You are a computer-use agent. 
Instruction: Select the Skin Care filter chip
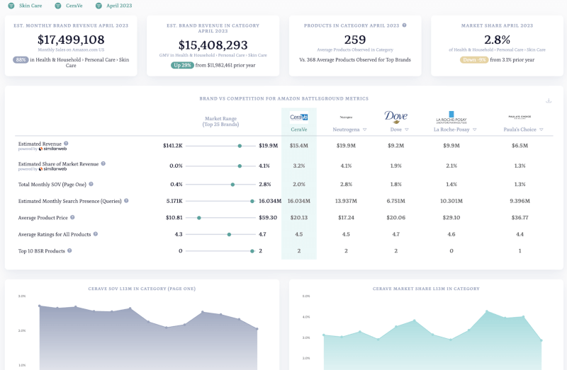25,5
